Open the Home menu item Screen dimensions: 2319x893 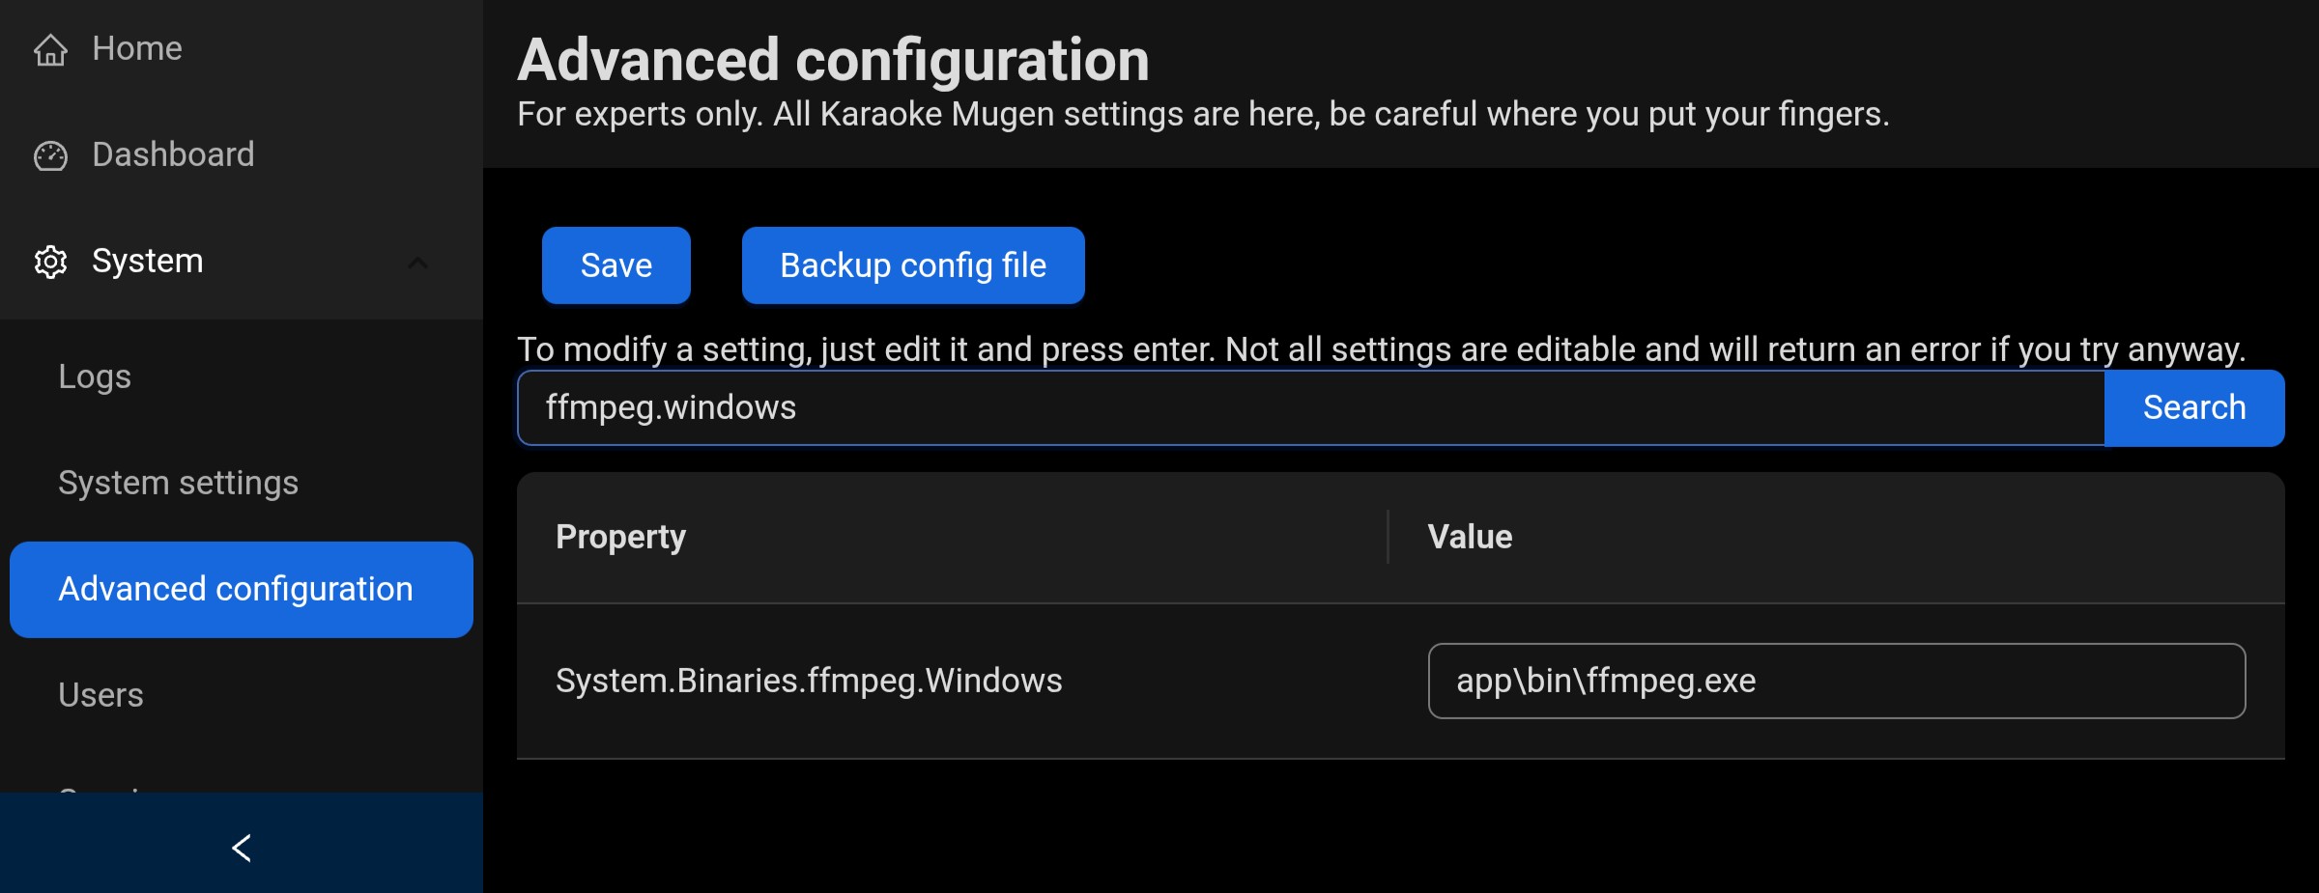pyautogui.click(x=242, y=48)
